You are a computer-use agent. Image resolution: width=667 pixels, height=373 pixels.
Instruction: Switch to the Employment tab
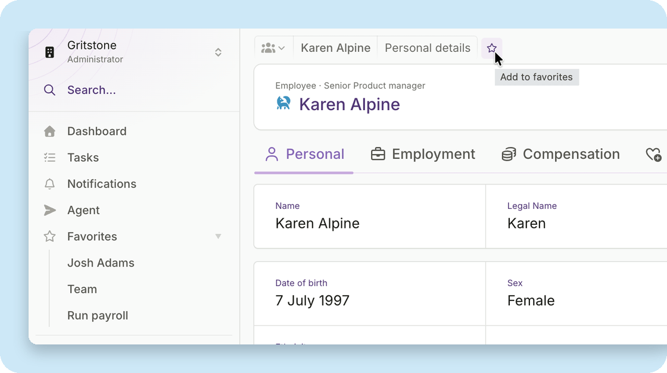[x=423, y=154]
